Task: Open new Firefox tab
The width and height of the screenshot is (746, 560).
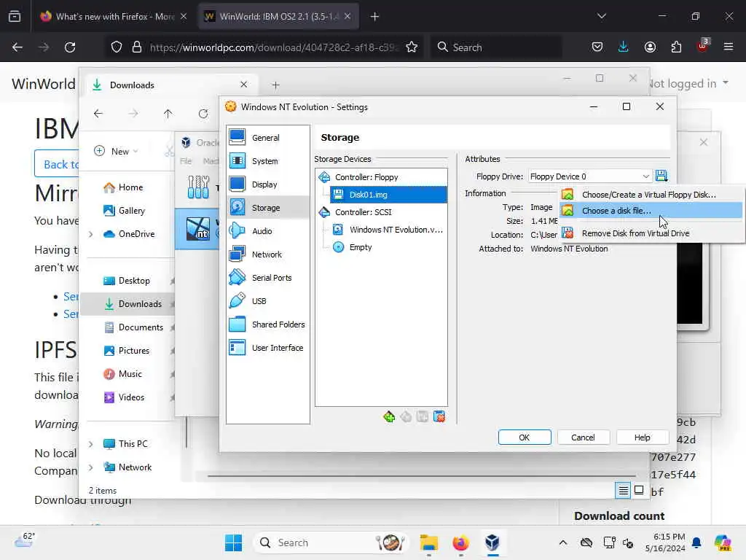Action: click(375, 17)
